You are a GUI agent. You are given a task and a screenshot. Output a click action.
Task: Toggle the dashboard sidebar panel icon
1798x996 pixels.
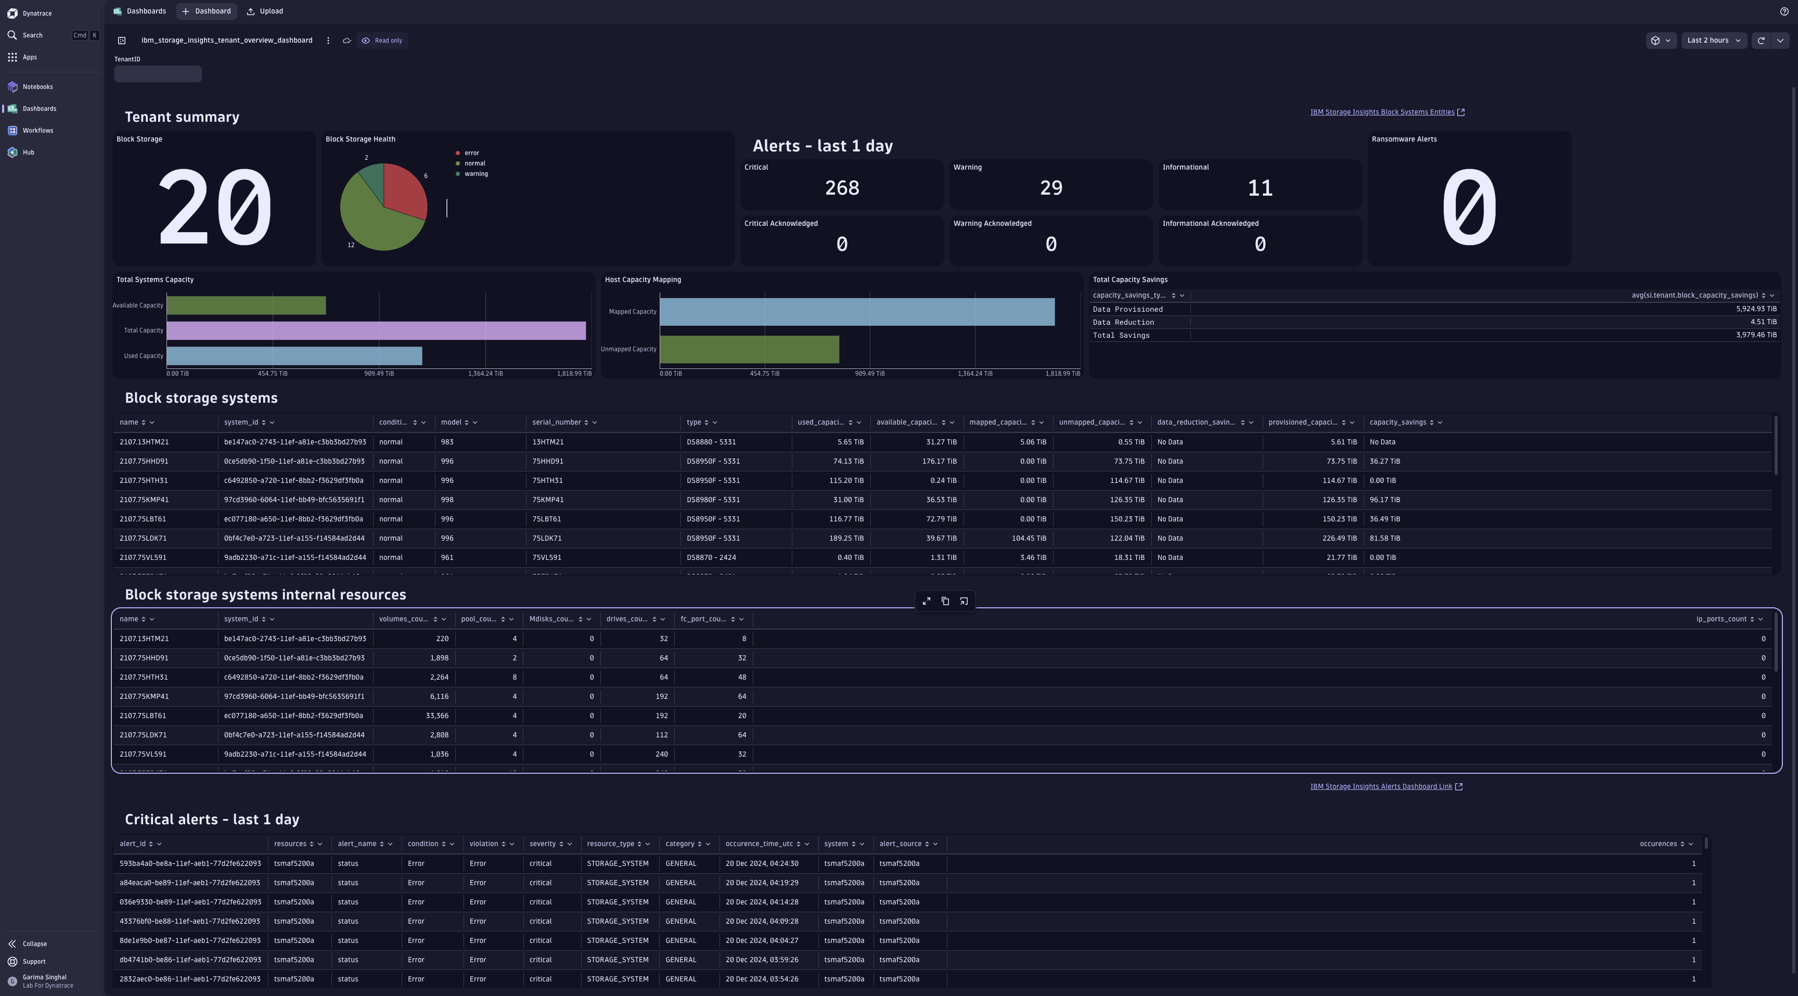(121, 41)
